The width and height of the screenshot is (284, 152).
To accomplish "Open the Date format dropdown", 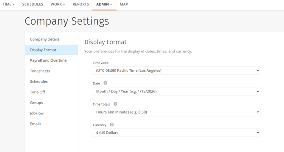I will 176,92.
